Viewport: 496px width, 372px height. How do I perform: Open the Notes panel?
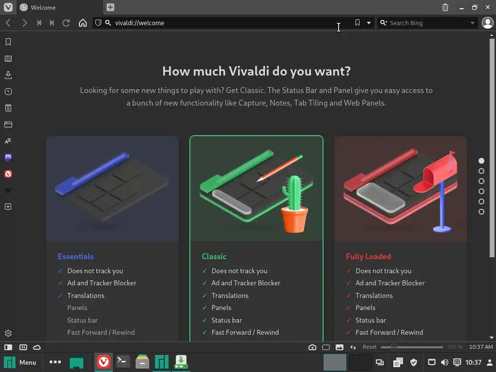click(8, 108)
